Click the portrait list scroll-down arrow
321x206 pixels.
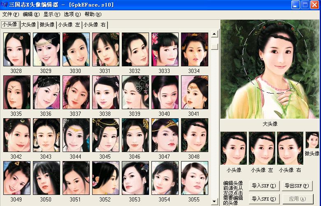pos(214,201)
